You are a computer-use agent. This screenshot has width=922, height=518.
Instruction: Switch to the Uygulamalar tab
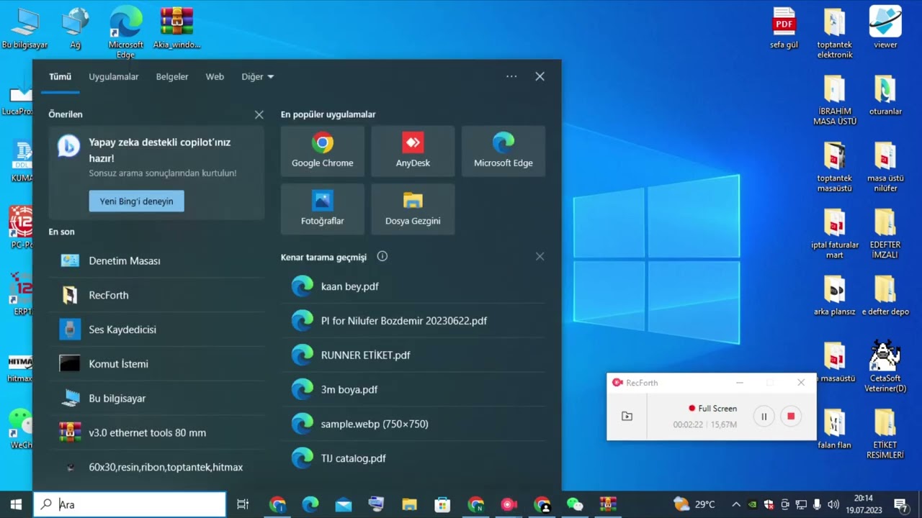114,76
